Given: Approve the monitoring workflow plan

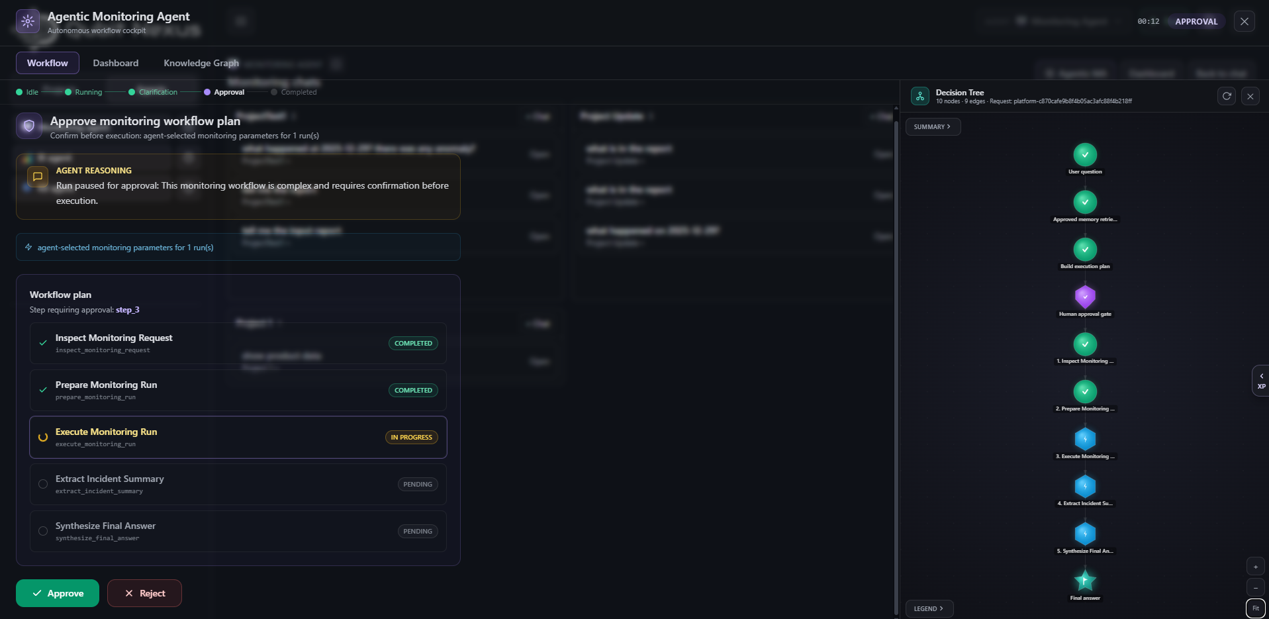Looking at the screenshot, I should [58, 593].
